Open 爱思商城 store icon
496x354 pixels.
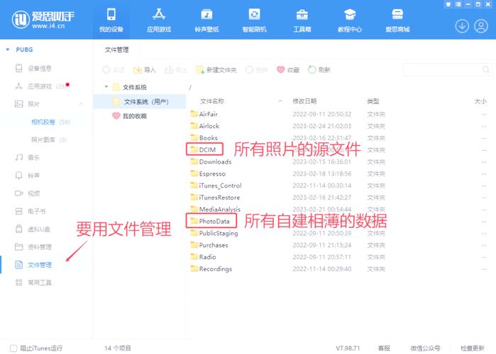[x=397, y=14]
